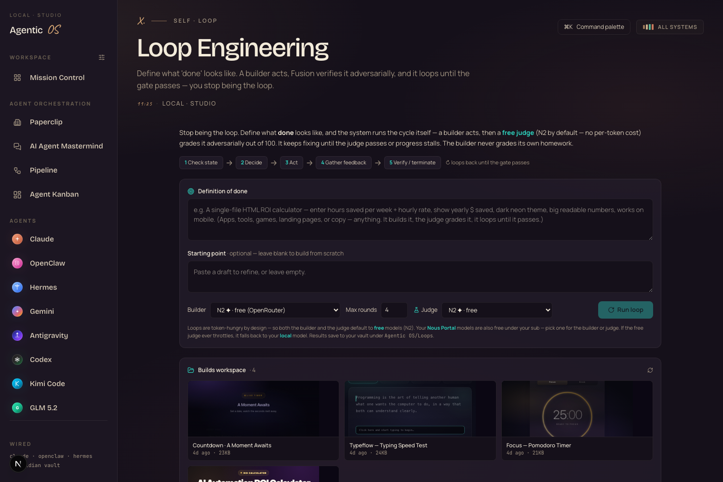Click the Act step chip
This screenshot has width=723, height=482.
[292, 163]
